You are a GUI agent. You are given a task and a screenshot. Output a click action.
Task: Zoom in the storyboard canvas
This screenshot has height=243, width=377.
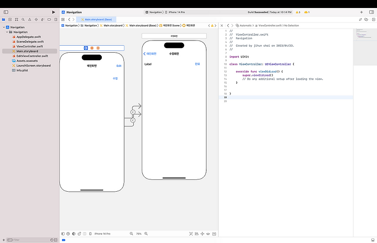(x=146, y=234)
